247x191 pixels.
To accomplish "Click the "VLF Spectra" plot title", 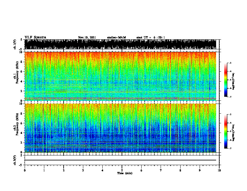I will 35,37.
